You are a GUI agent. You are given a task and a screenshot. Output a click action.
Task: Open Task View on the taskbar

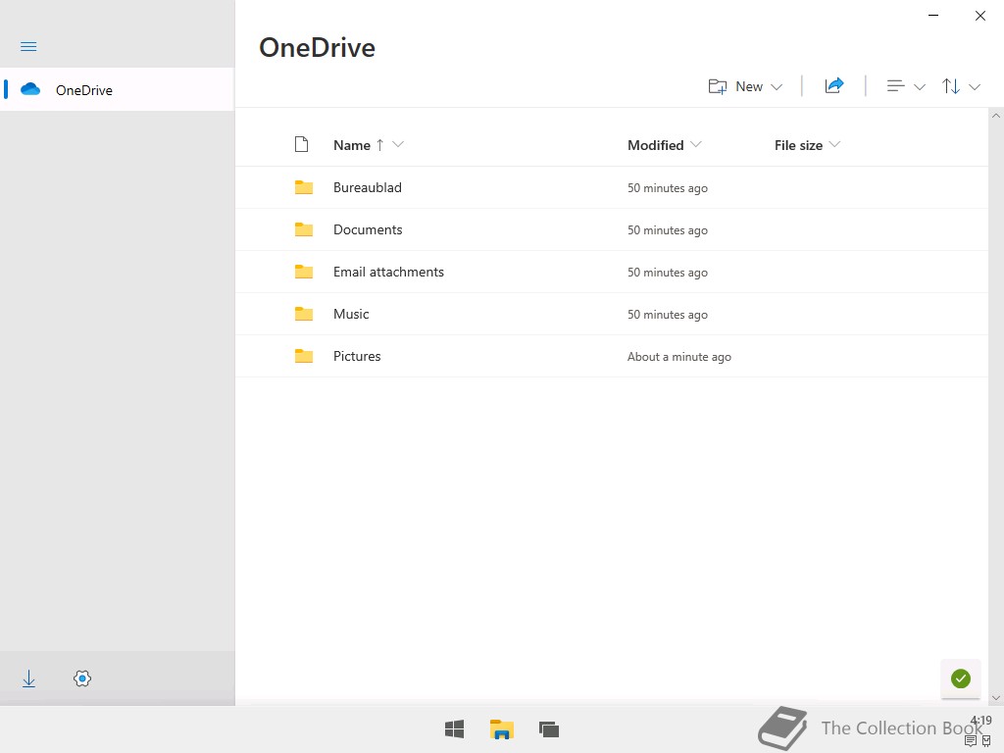[549, 729]
